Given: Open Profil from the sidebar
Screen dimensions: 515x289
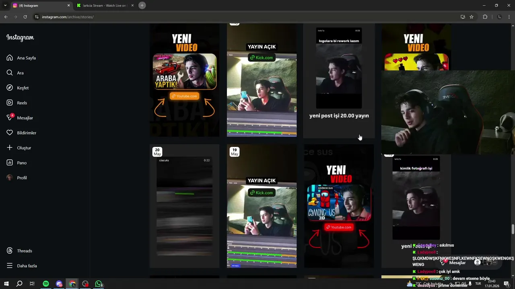Looking at the screenshot, I should (17, 178).
